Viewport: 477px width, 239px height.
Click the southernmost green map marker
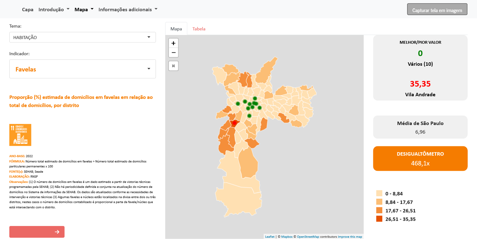249,116
